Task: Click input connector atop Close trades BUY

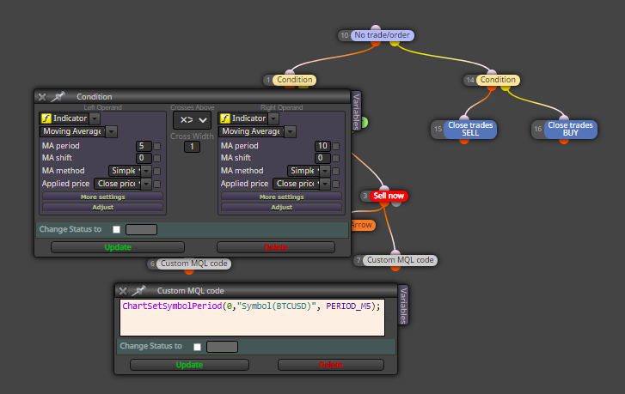Action: pos(564,118)
